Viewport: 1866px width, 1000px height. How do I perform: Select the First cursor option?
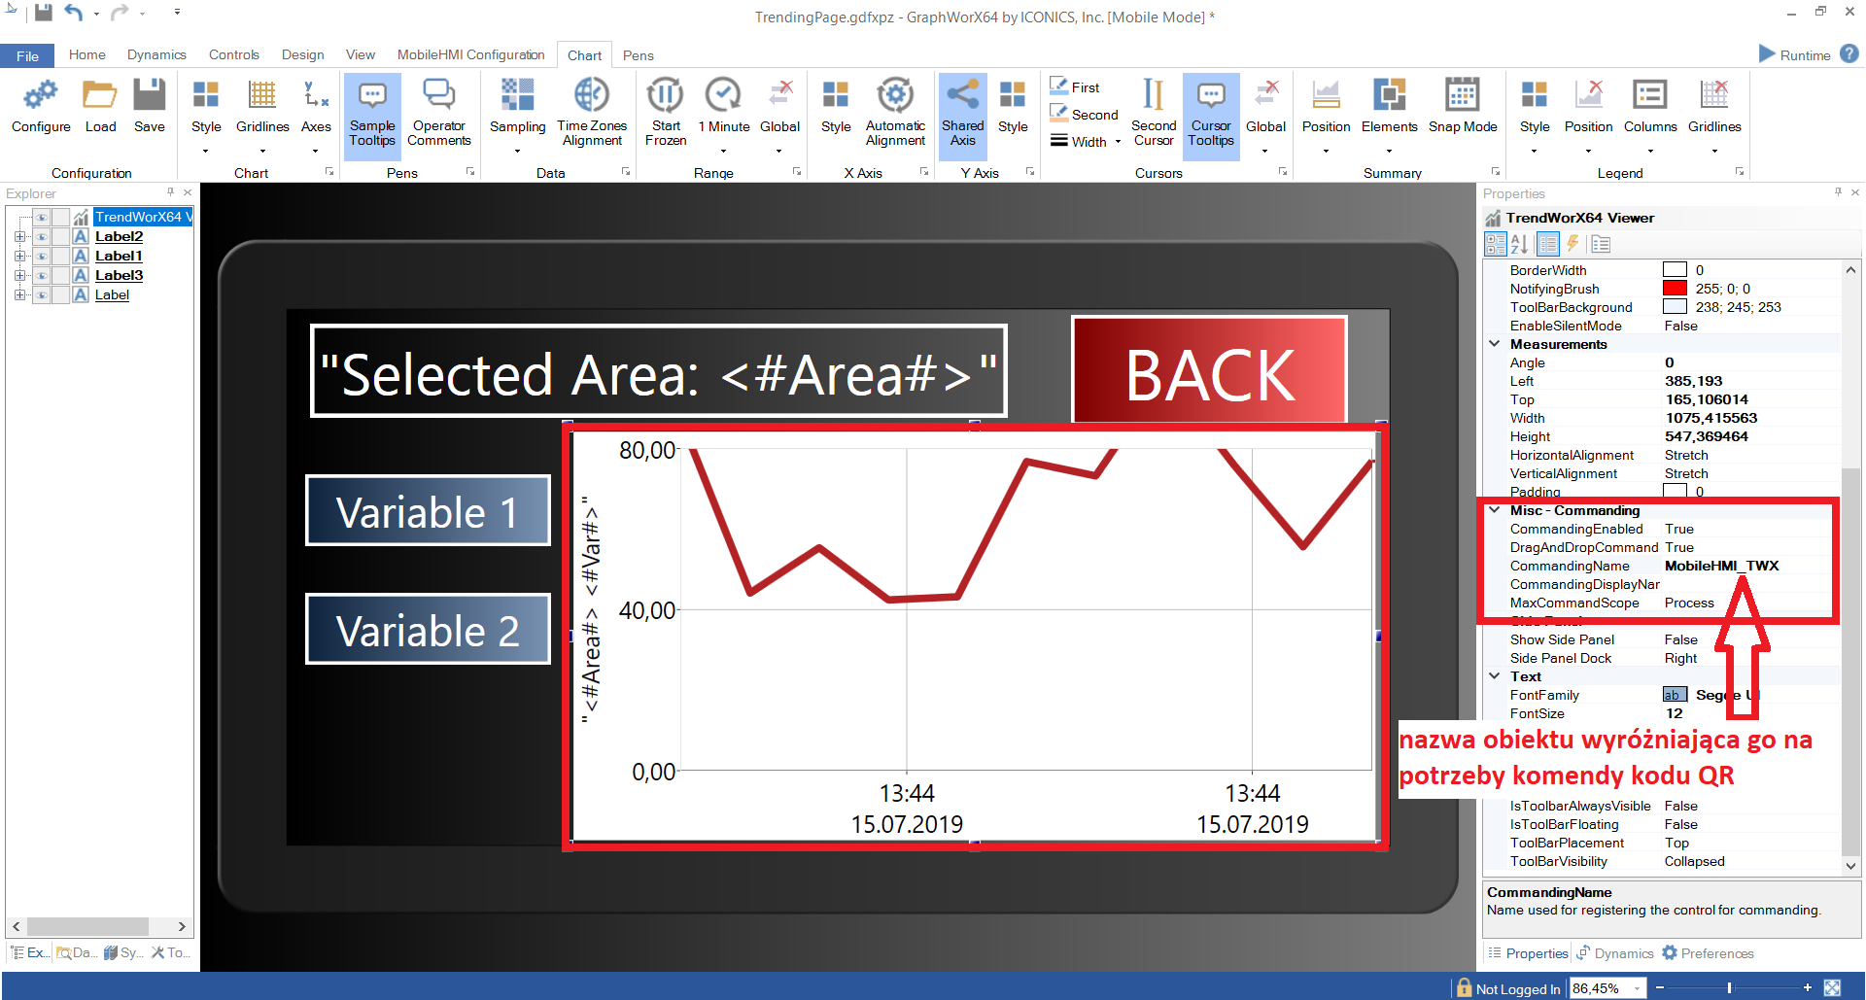coord(1075,87)
